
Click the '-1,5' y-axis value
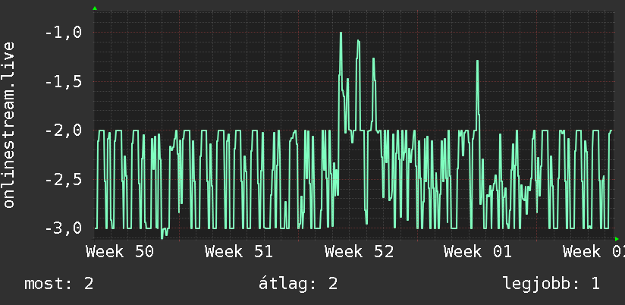point(64,82)
